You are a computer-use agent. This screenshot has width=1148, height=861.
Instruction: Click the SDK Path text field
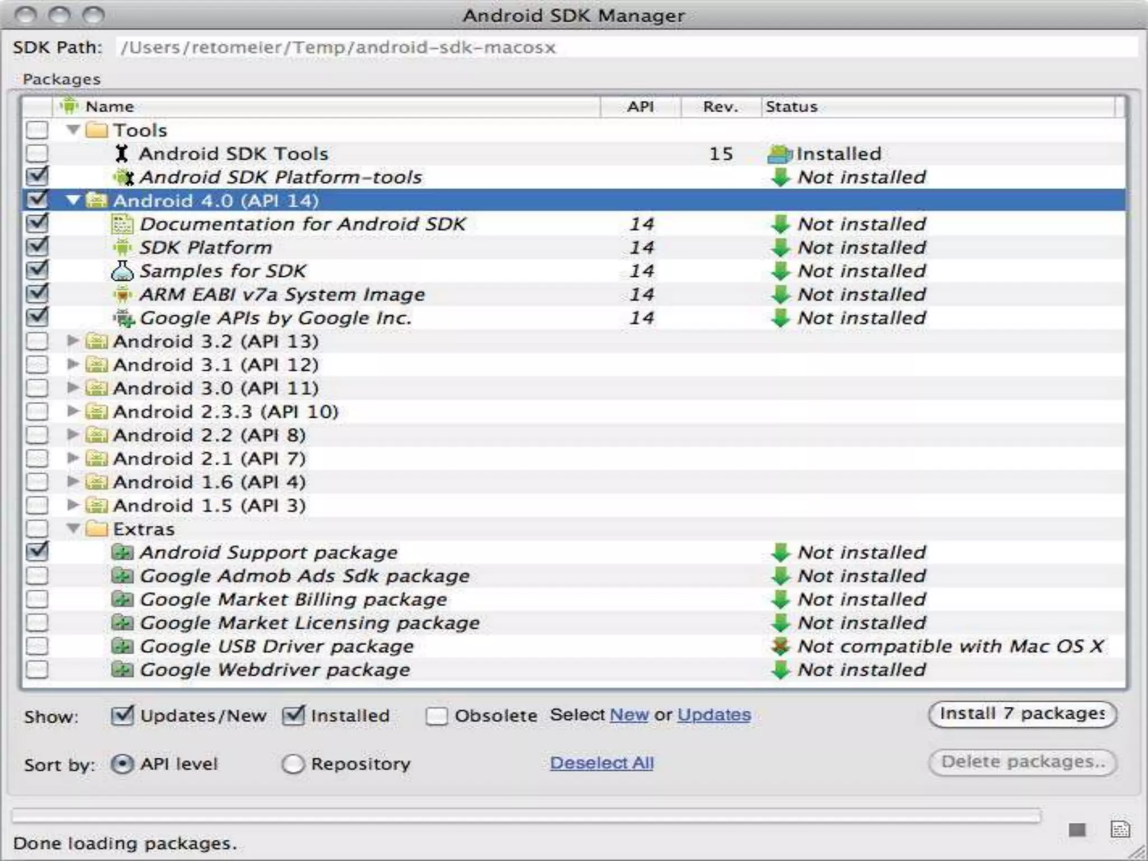[x=627, y=47]
